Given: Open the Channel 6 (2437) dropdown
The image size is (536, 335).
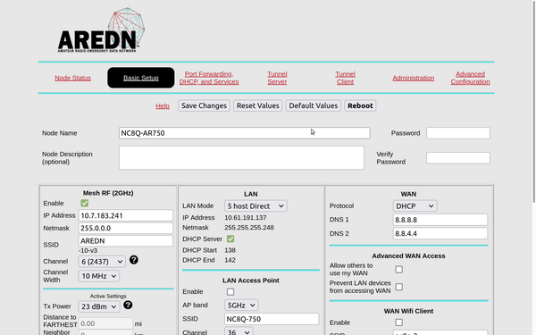Looking at the screenshot, I should (102, 262).
